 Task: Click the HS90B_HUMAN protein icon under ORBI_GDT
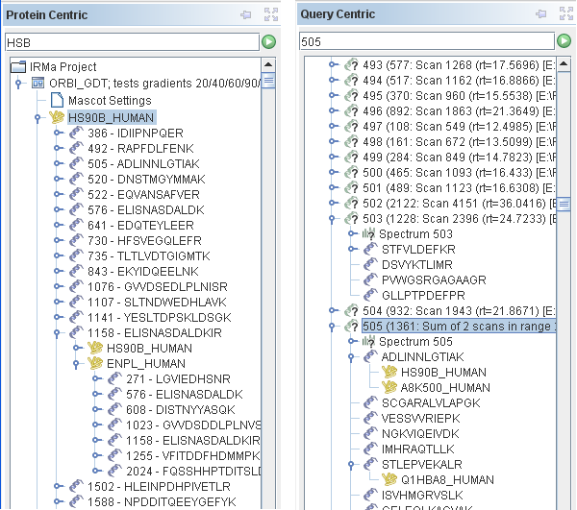click(57, 117)
